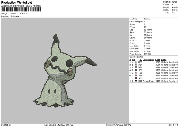This screenshot has height=127, width=179.
Task: Click the 'Stitches:' label
Action: (x=167, y=2)
